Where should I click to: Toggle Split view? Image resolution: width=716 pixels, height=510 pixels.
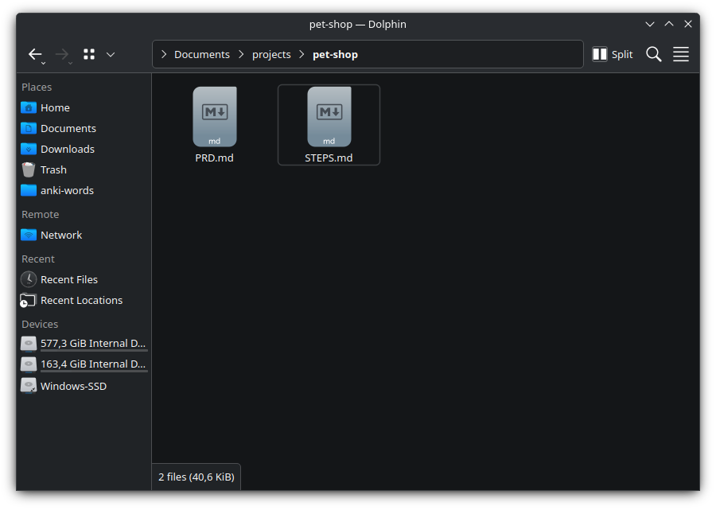coord(613,54)
